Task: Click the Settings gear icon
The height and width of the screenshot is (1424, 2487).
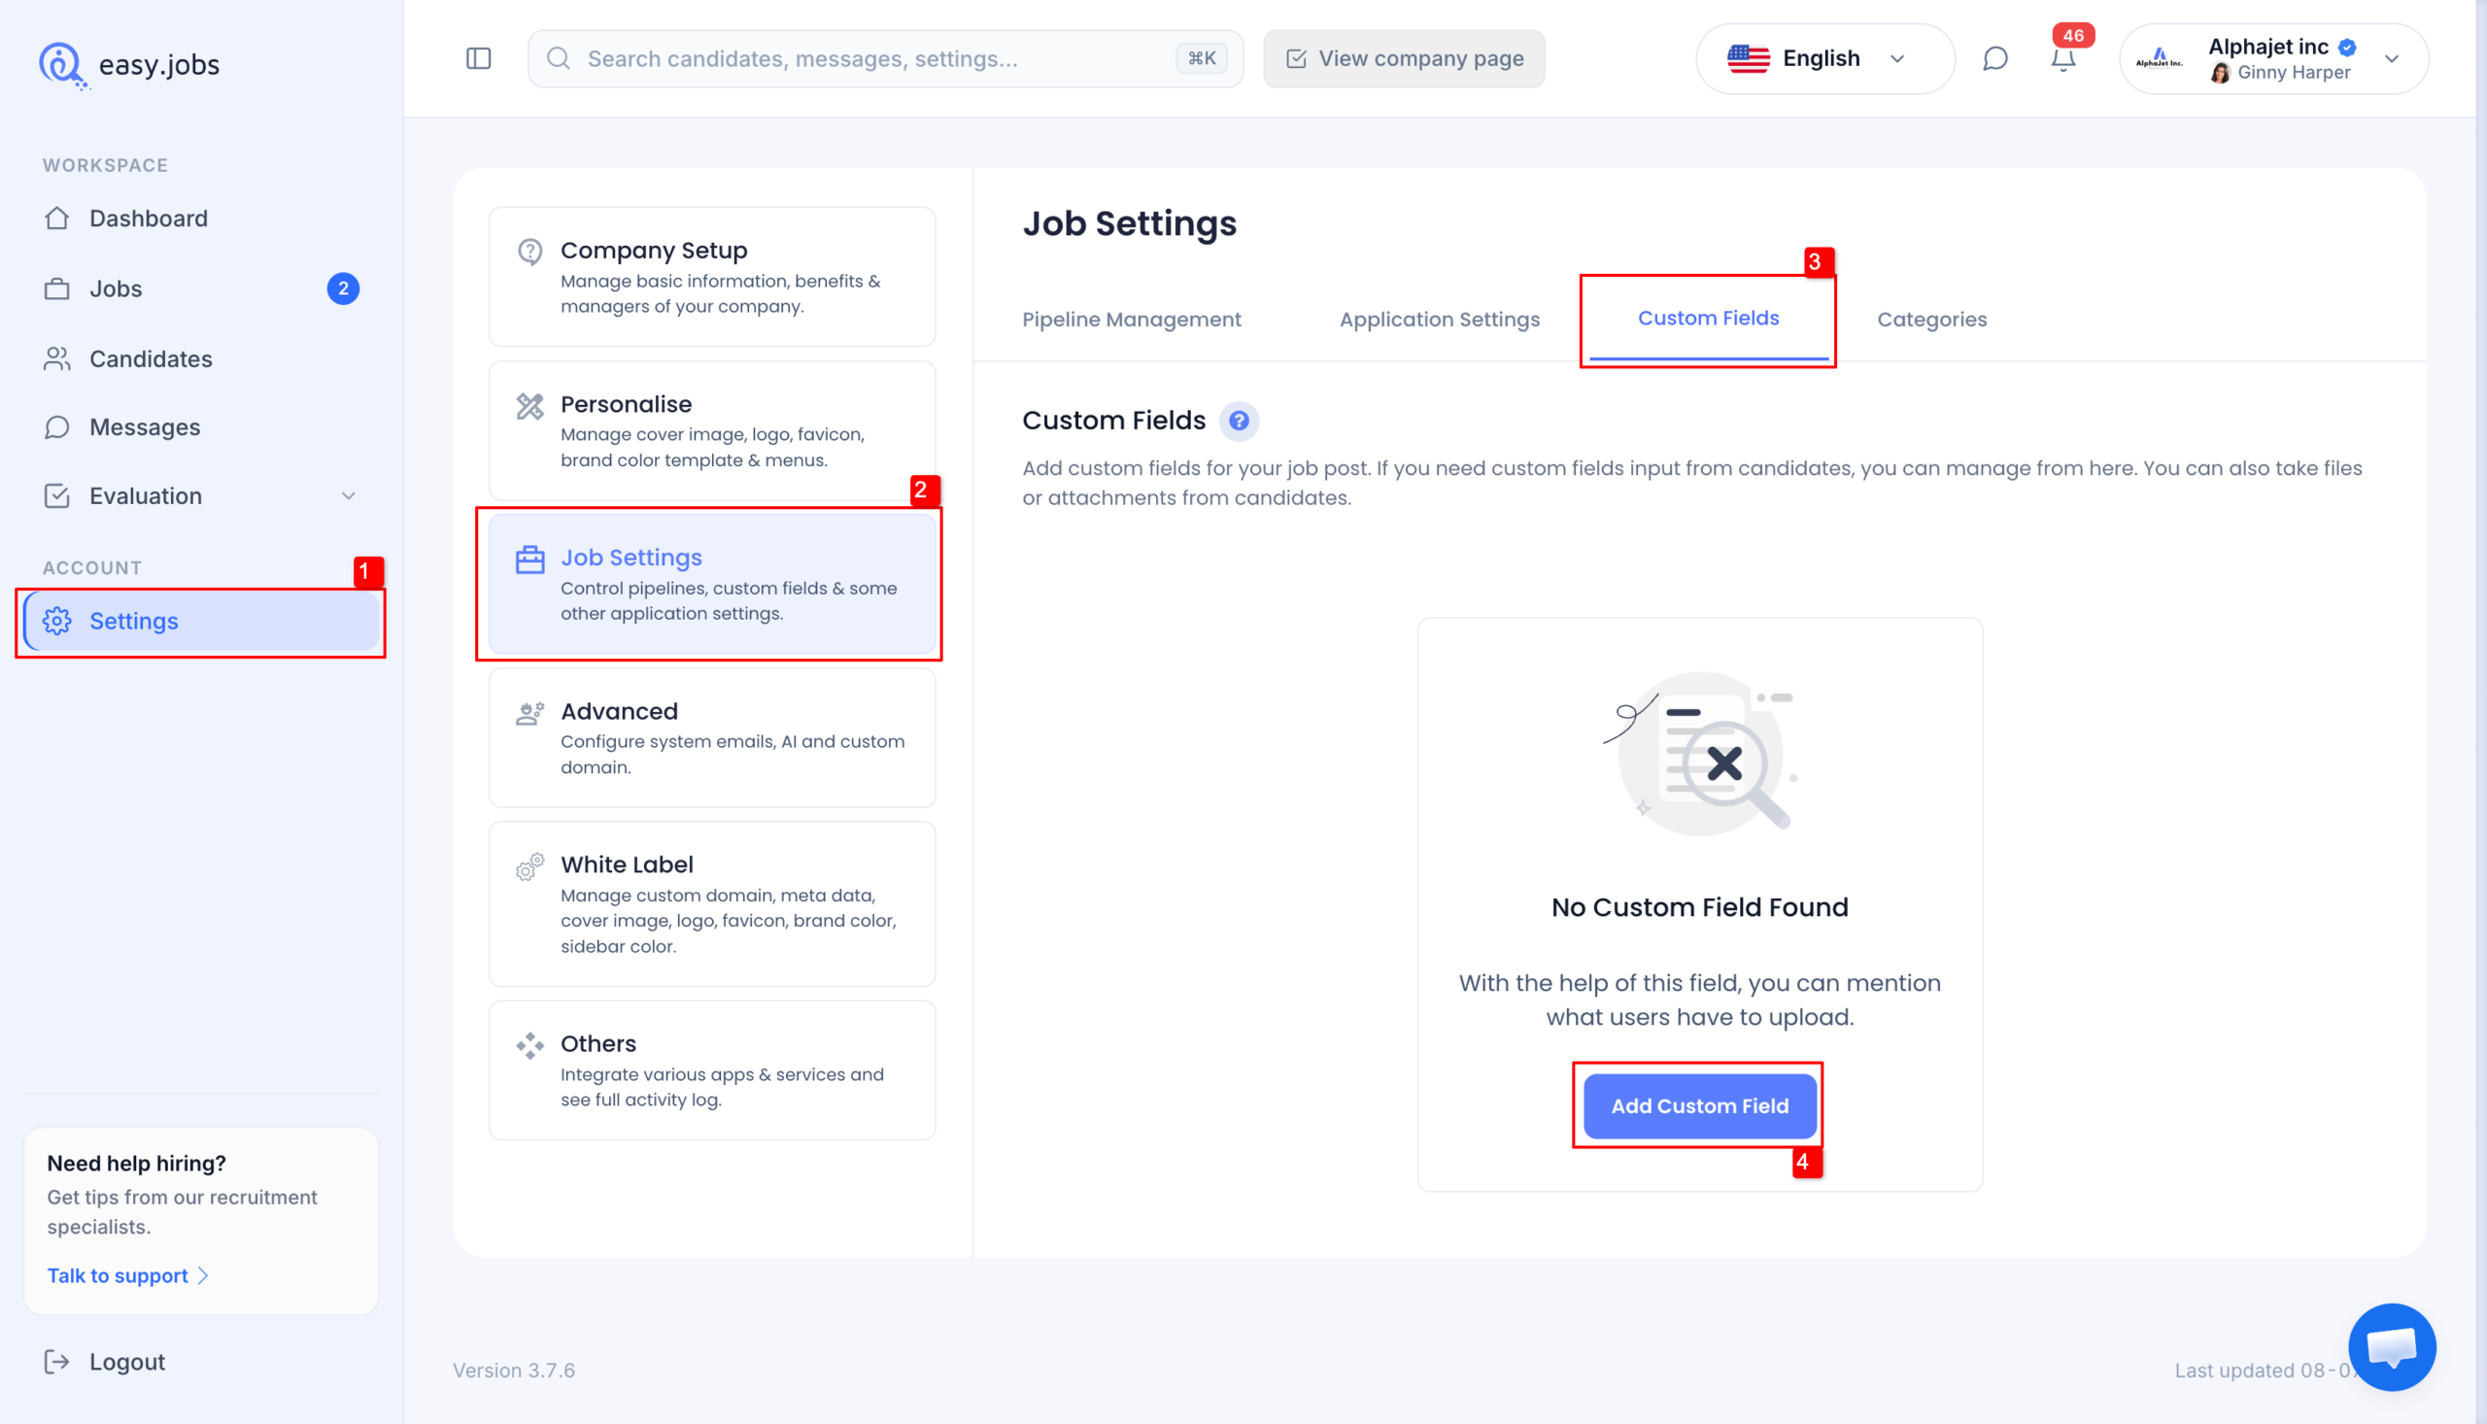Action: pos(56,621)
